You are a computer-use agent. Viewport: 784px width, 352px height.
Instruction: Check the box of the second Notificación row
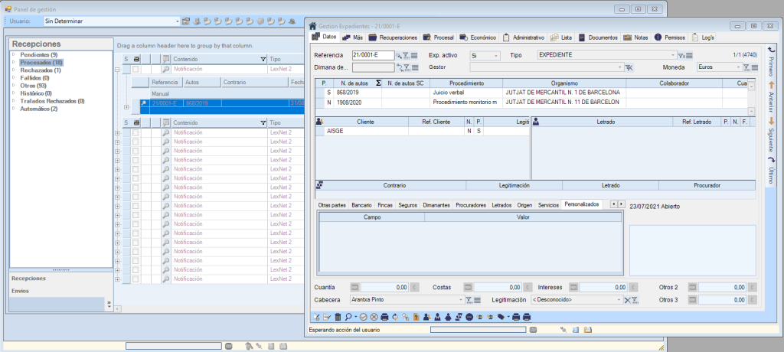[x=136, y=132]
